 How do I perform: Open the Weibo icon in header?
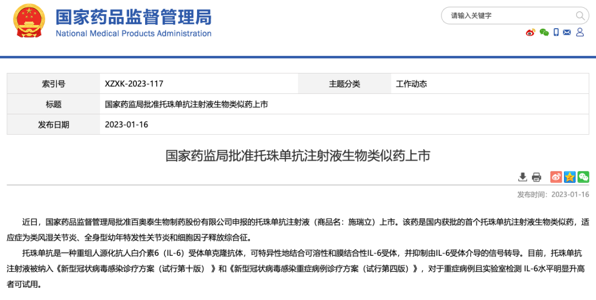click(x=531, y=33)
